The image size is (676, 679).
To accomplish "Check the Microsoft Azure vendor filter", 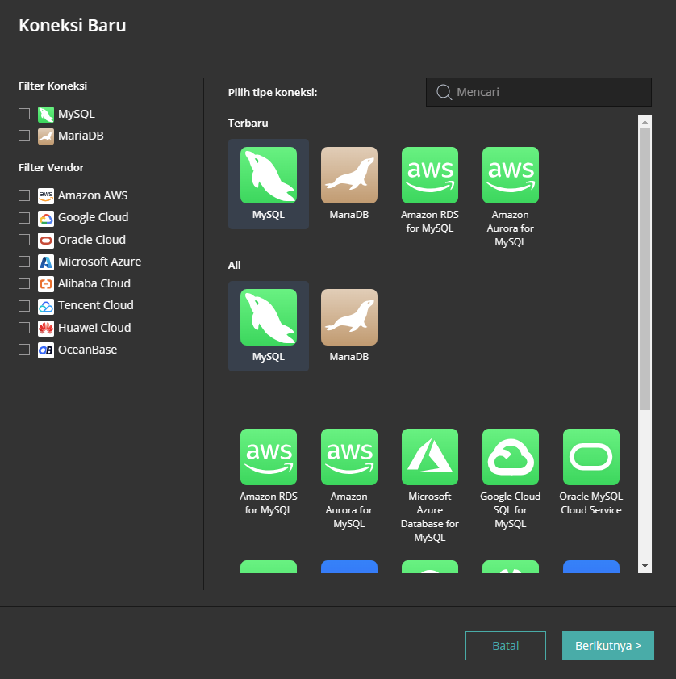I will click(24, 262).
